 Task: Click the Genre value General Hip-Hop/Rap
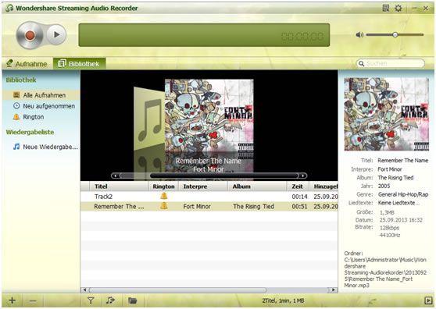point(403,194)
